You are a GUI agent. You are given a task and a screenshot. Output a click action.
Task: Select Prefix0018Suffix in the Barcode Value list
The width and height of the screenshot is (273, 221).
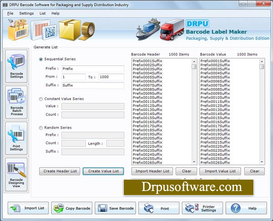pos(215,130)
